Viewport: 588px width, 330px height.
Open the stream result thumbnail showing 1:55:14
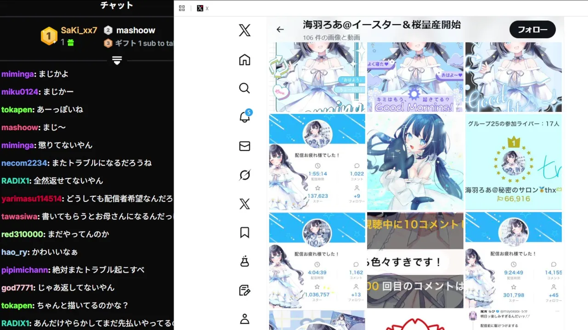point(317,162)
